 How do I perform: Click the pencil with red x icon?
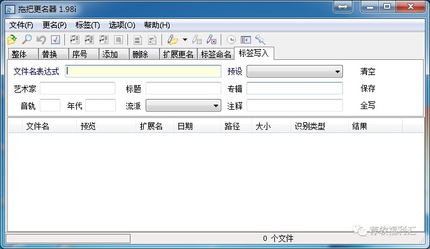click(x=211, y=40)
